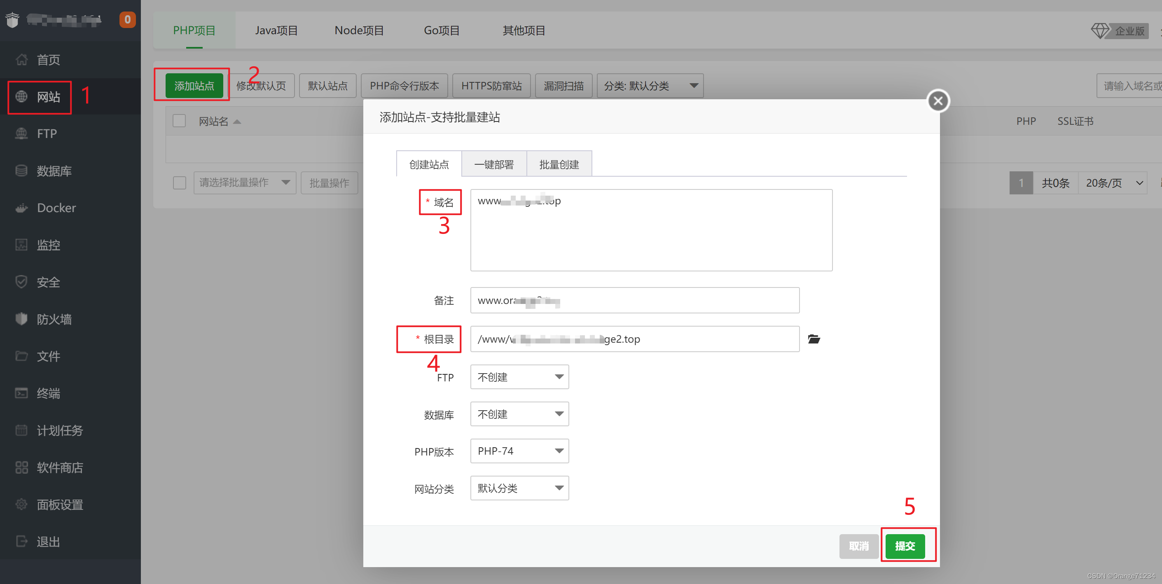The width and height of the screenshot is (1162, 584).
Task: Click the Docker whale icon in sidebar
Action: pos(21,208)
